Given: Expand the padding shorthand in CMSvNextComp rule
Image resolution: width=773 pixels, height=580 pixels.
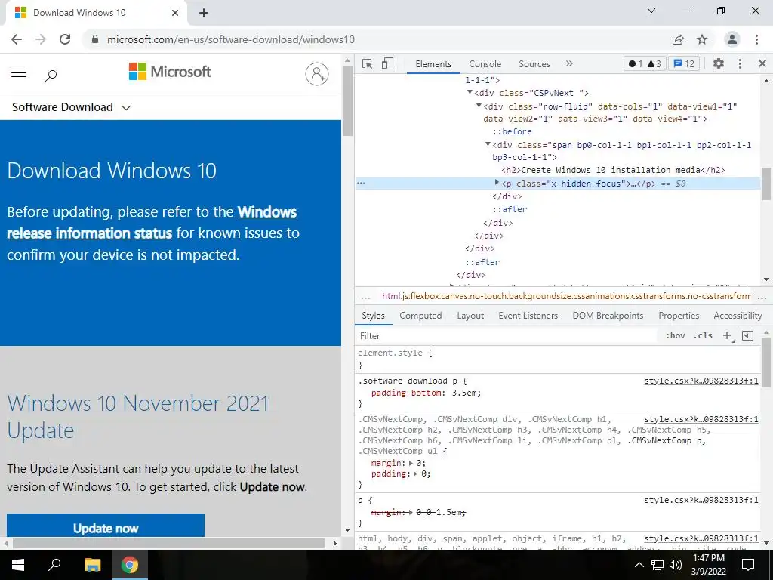Looking at the screenshot, I should tap(416, 474).
